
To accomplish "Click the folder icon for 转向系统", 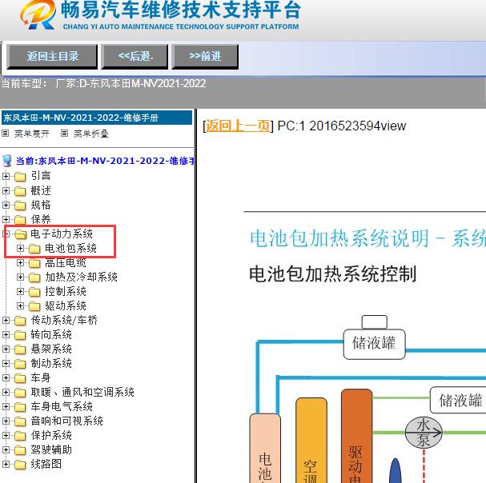I will pos(20,335).
